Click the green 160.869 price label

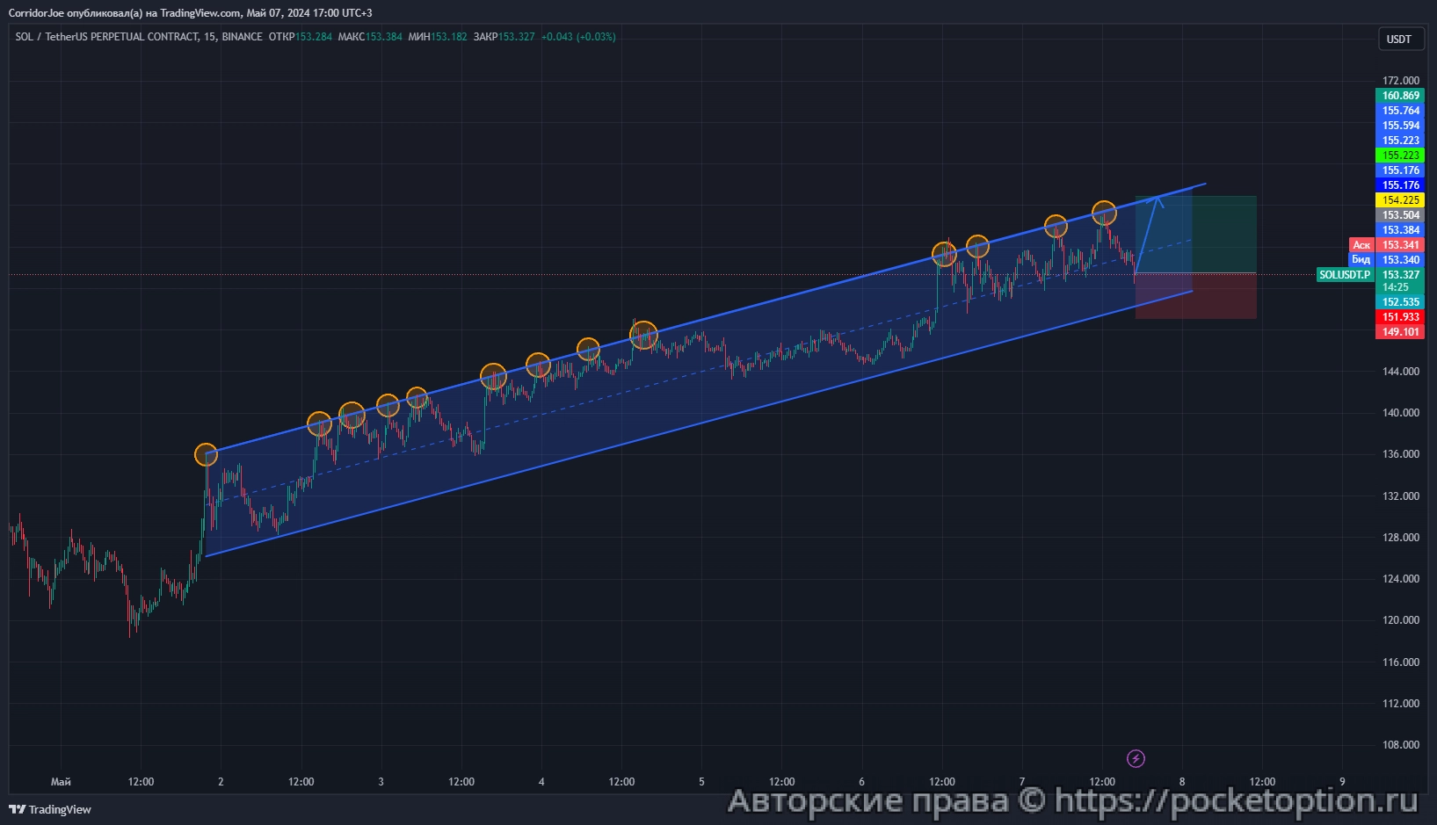1400,96
